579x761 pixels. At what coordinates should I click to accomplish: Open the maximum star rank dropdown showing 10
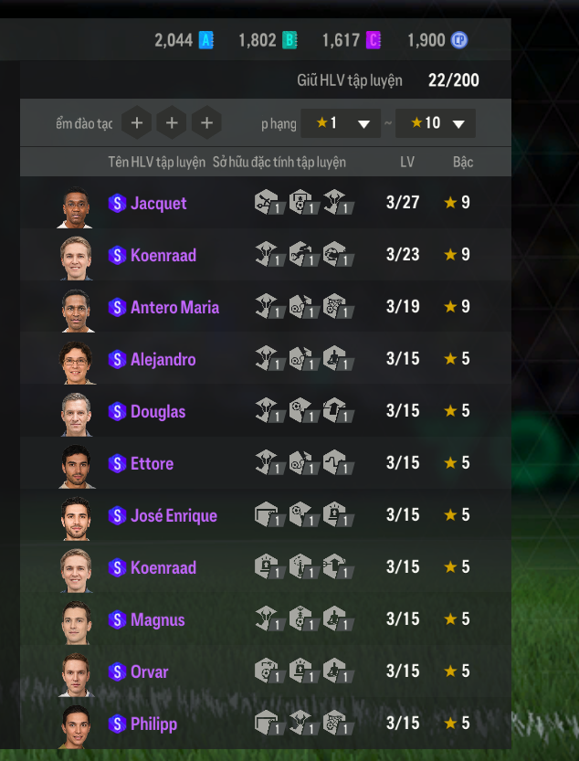coord(436,123)
